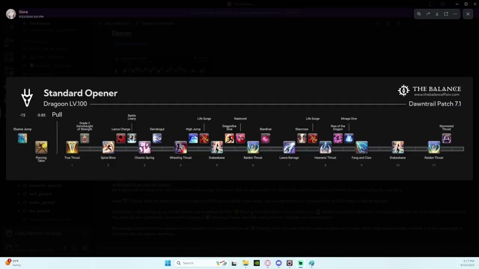Image resolution: width=479 pixels, height=269 pixels.
Task: Close the image viewer with the X button
Action: coord(468,14)
